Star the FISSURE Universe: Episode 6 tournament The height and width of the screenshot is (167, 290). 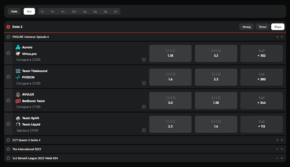[x=8, y=37]
